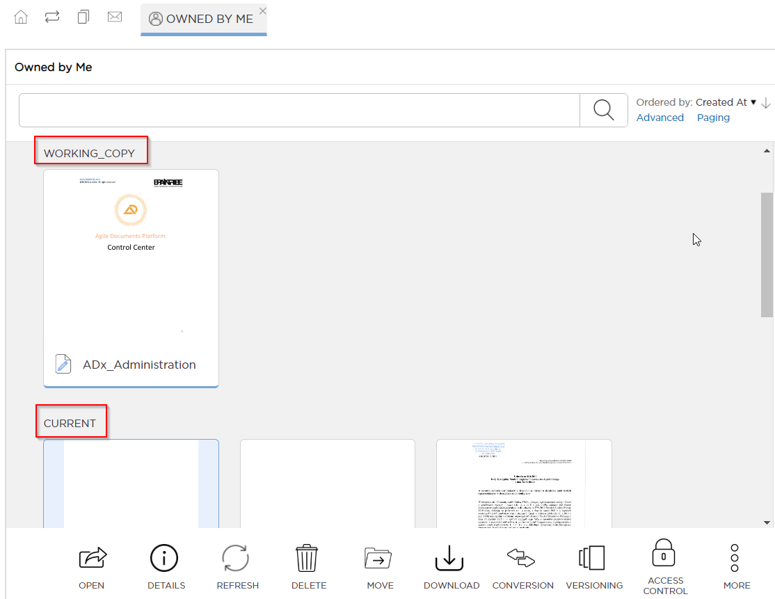This screenshot has height=599, width=775.
Task: Click the Home icon in top bar
Action: pos(21,17)
